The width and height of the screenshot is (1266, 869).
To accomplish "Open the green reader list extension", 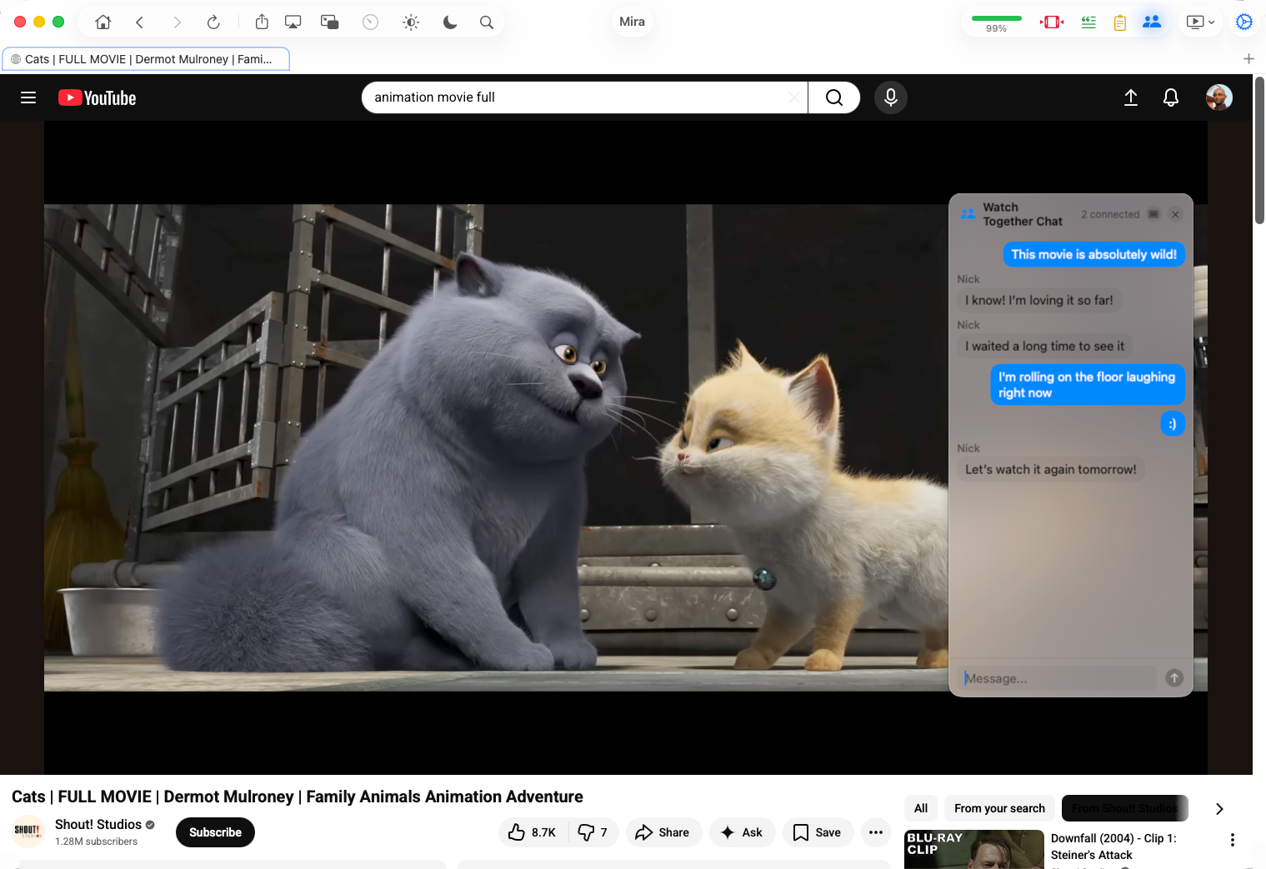I will pos(1088,22).
